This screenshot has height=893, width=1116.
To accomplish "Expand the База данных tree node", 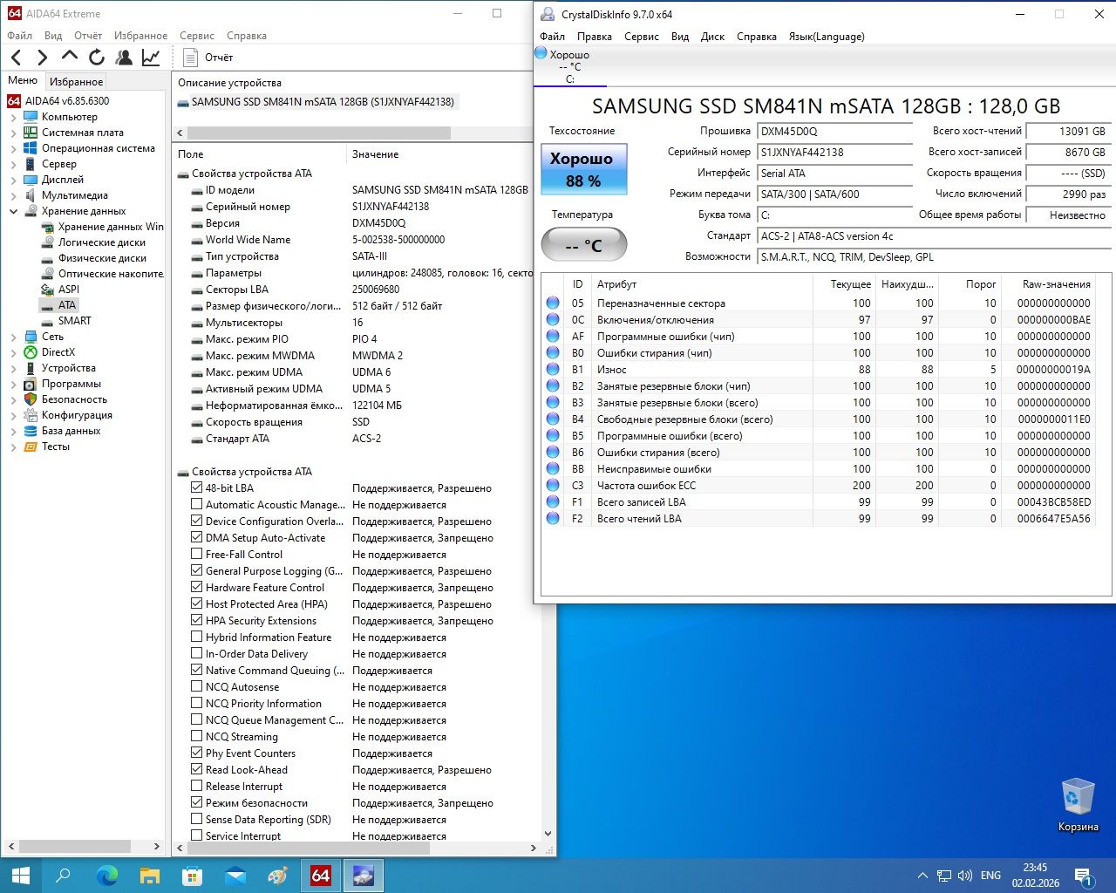I will pyautogui.click(x=13, y=431).
